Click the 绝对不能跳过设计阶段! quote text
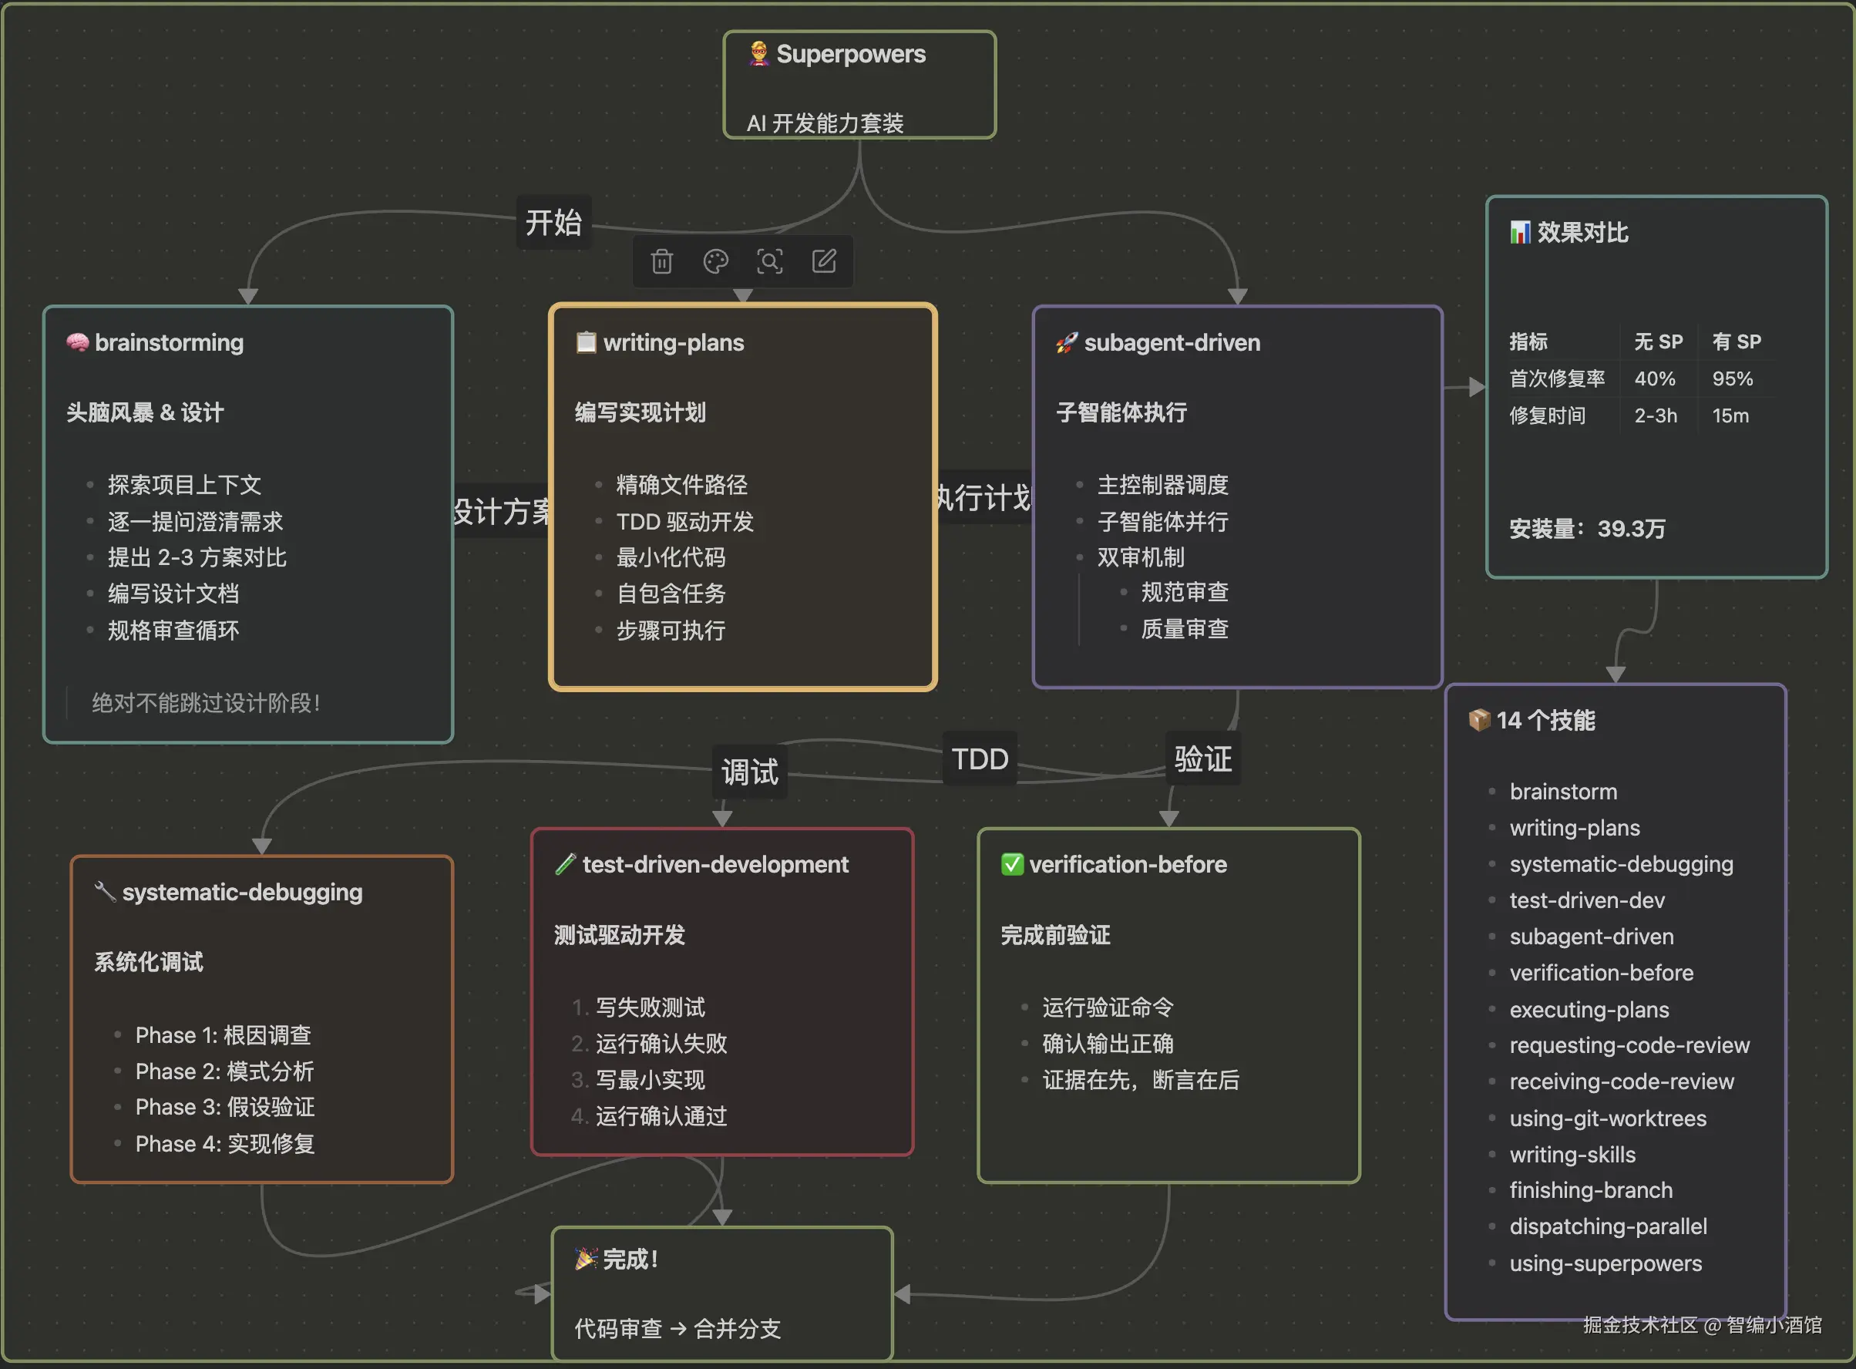This screenshot has height=1369, width=1856. click(x=206, y=704)
